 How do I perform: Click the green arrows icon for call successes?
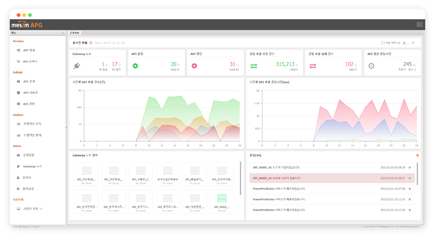click(254, 66)
